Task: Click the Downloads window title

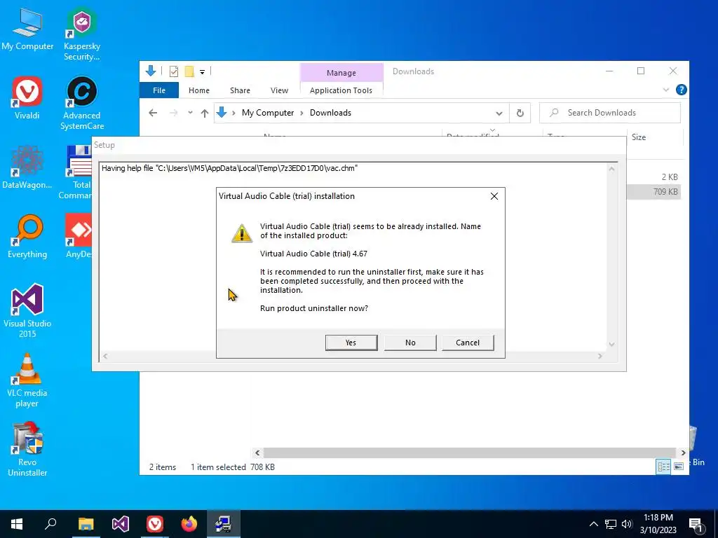Action: pos(413,71)
